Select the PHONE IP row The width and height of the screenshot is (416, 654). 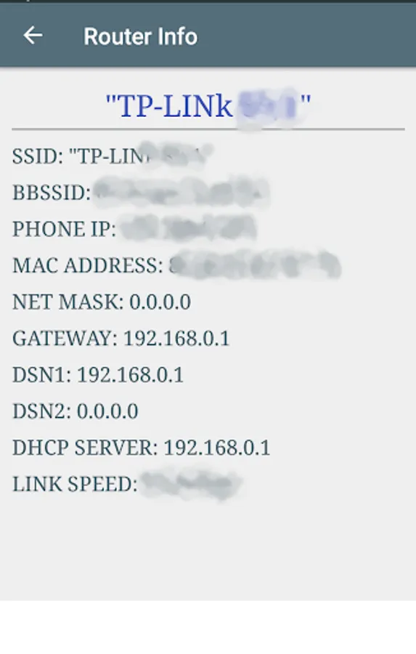(x=134, y=229)
